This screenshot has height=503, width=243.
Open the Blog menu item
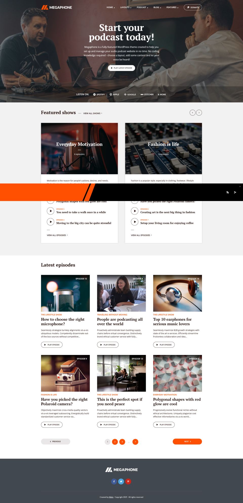tap(157, 7)
